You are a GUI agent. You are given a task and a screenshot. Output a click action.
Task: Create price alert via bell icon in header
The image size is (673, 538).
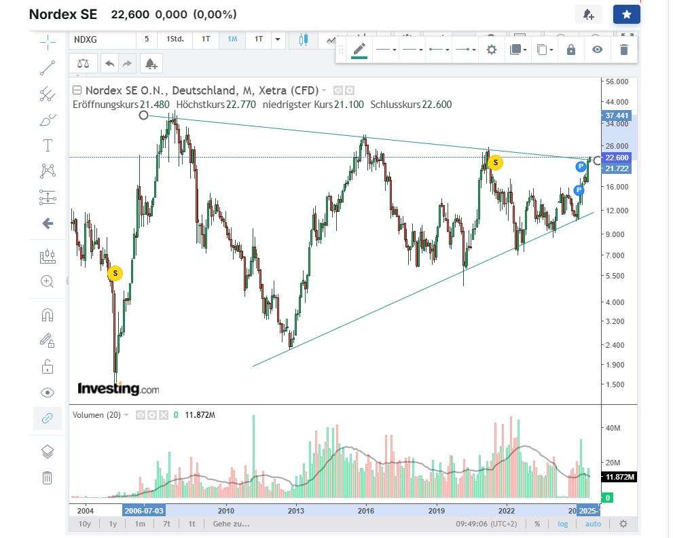pos(588,14)
